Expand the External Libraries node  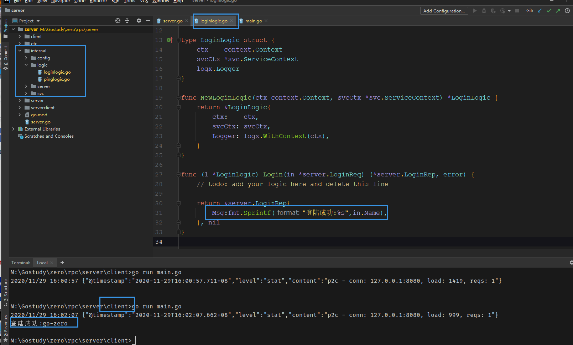[14, 129]
